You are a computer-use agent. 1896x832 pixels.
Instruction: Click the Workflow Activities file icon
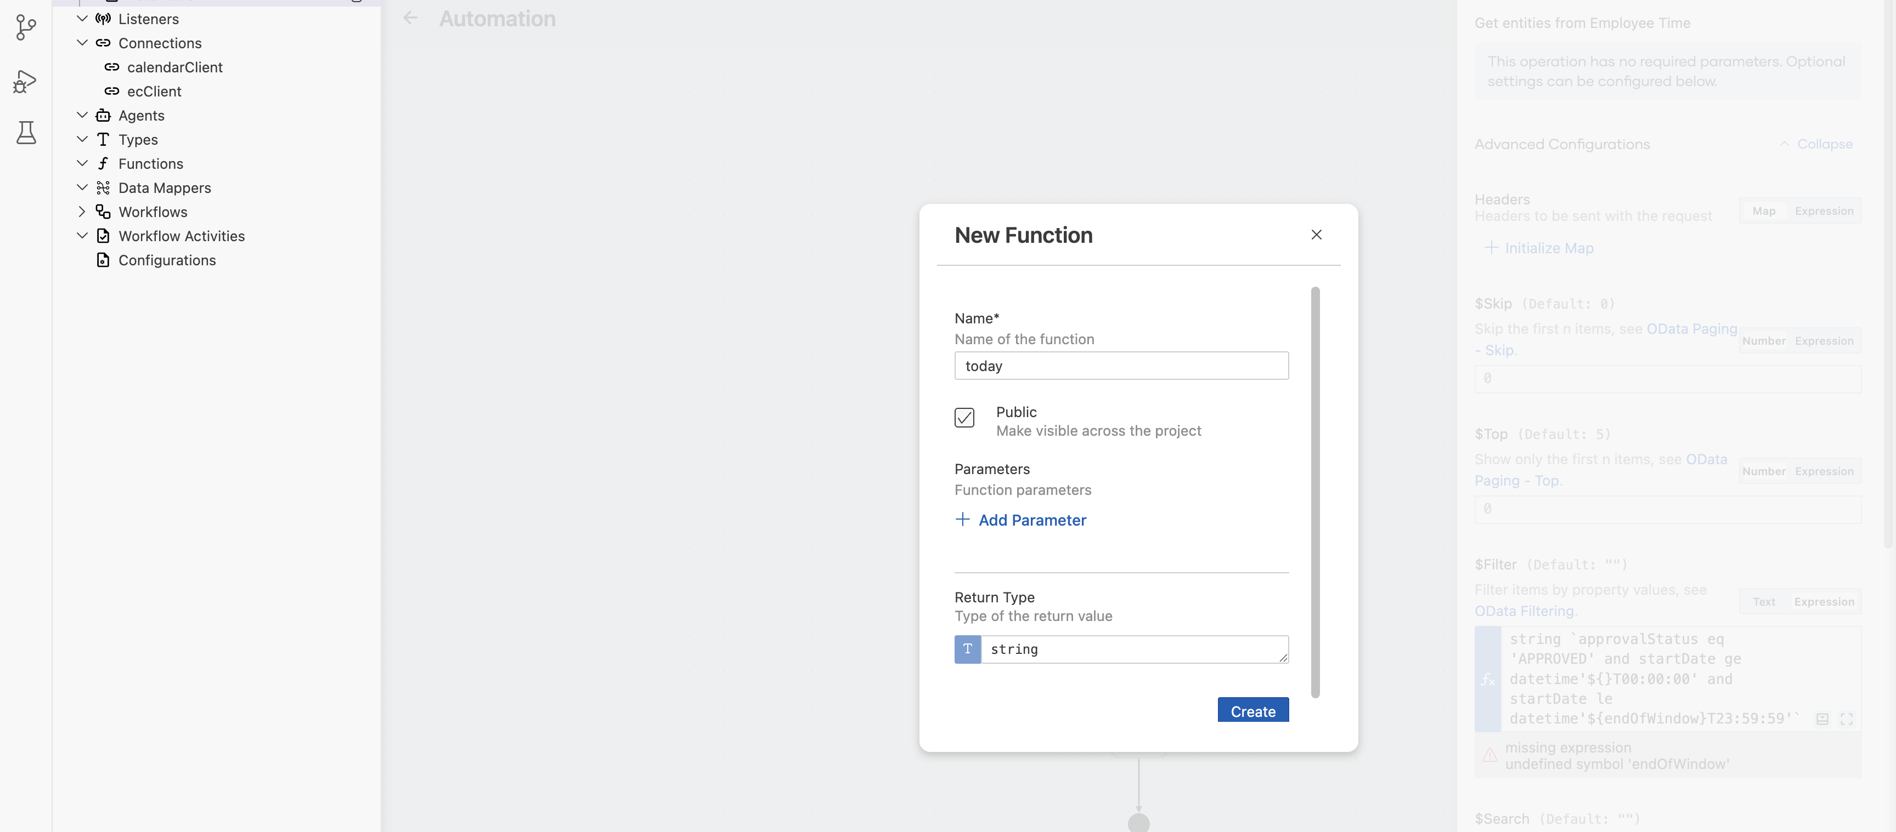point(103,236)
